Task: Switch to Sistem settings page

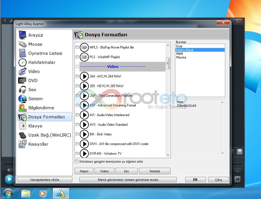Action: tap(45, 99)
